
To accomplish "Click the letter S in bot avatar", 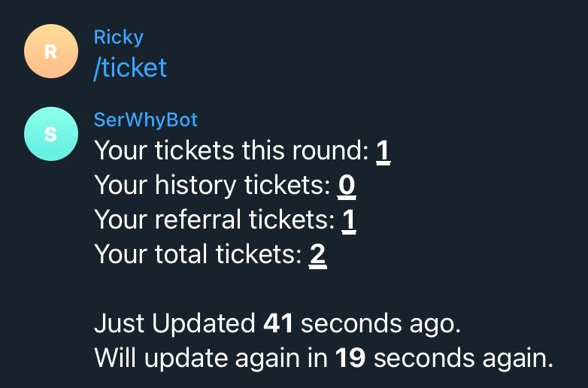I will pyautogui.click(x=51, y=134).
